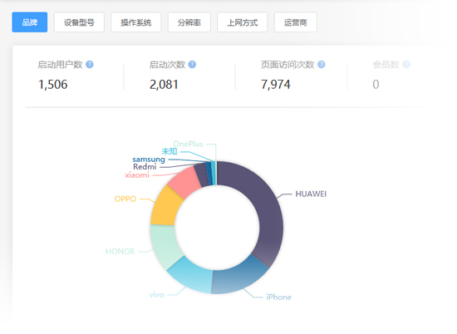
Task: Click the OnePlus chart label
Action: pos(188,144)
